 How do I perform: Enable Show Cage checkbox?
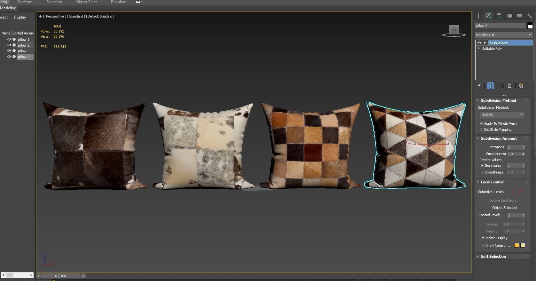pos(483,245)
